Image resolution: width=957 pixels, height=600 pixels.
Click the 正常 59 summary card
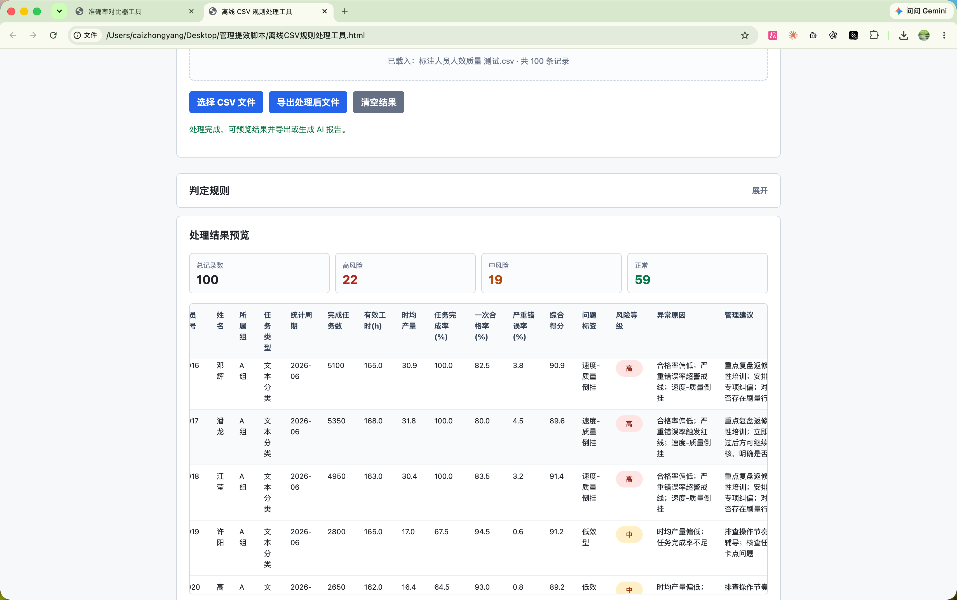697,273
